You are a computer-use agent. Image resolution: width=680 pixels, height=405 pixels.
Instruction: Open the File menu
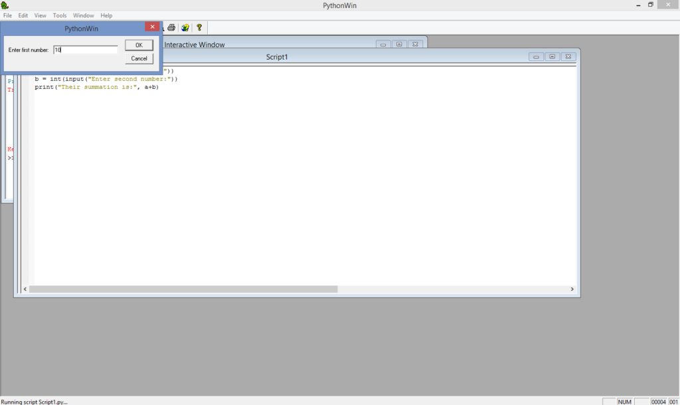(7, 15)
